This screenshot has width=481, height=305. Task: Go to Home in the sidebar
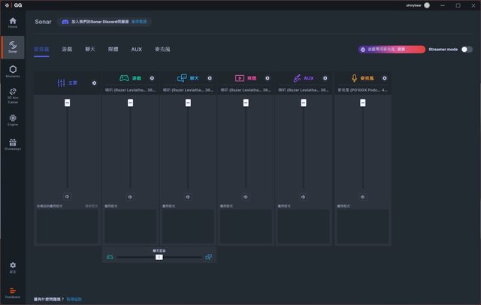(13, 23)
